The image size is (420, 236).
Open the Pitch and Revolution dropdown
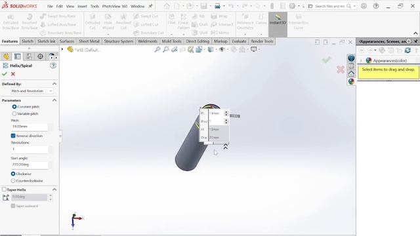click(x=32, y=91)
